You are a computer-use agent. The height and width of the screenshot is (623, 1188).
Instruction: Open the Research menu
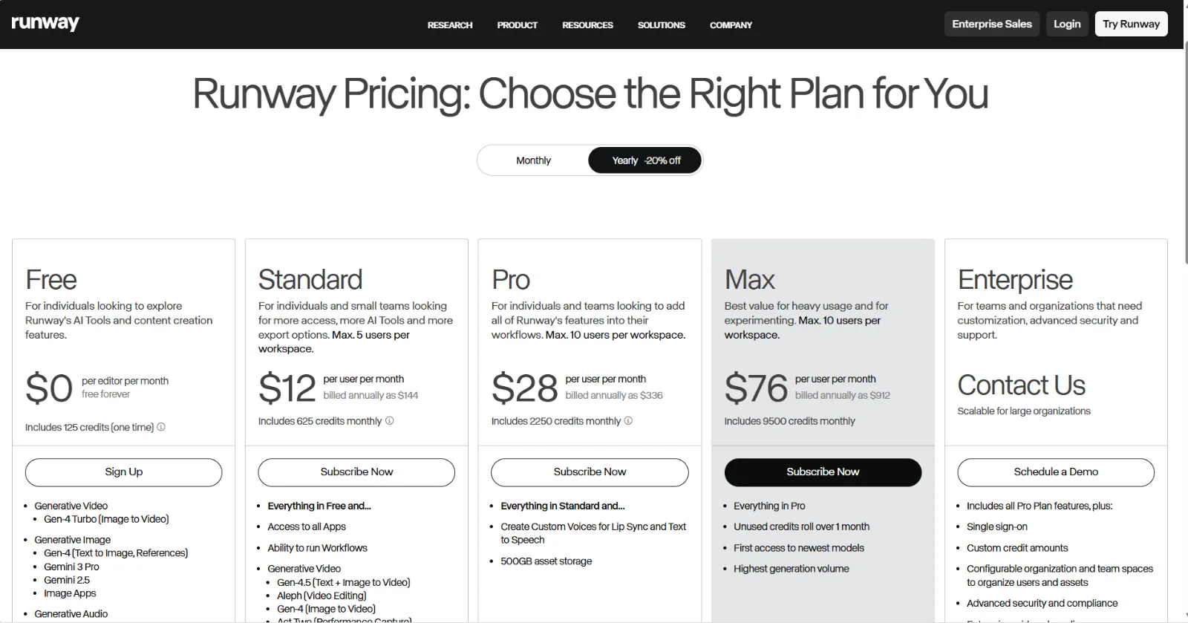coord(450,25)
